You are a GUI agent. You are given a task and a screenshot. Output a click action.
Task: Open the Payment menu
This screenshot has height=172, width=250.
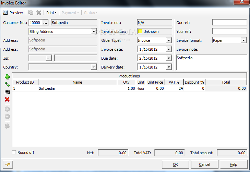pyautogui.click(x=70, y=13)
